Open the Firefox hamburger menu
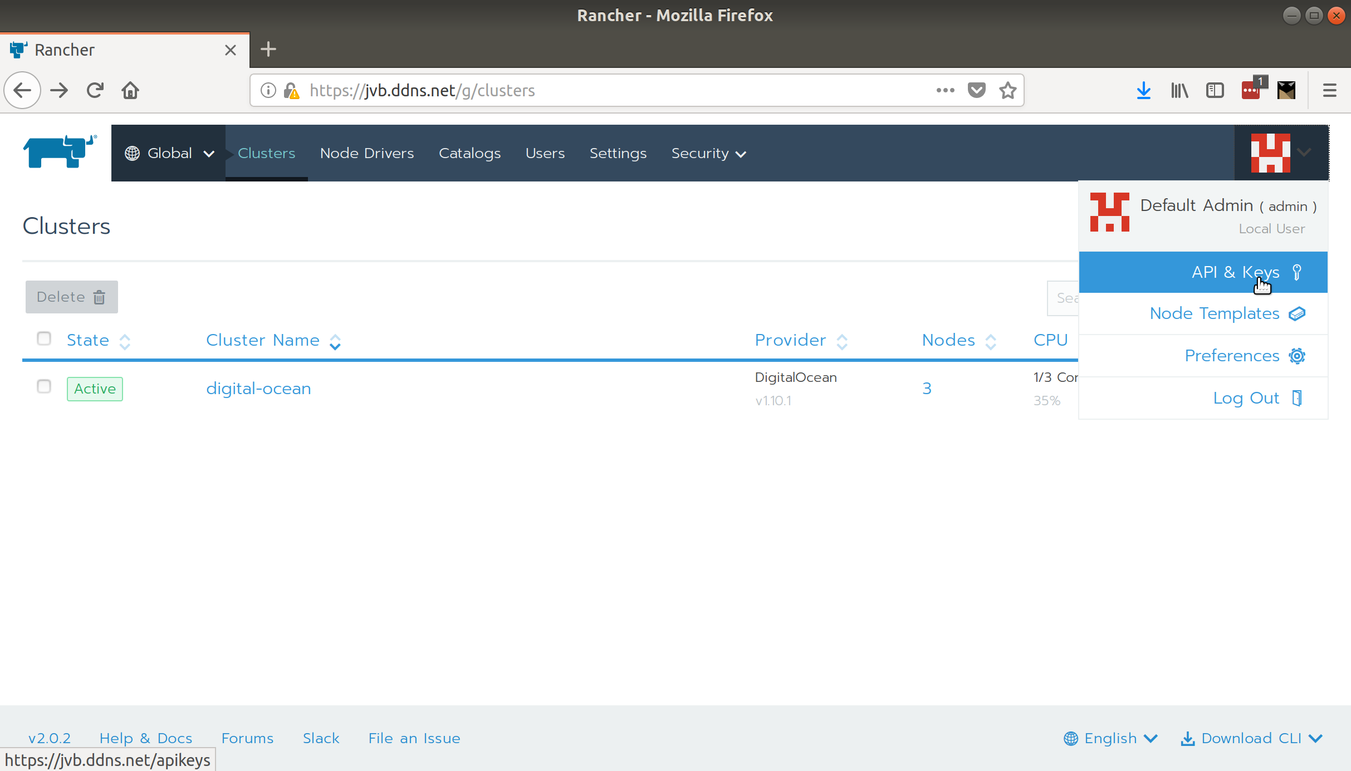The width and height of the screenshot is (1351, 771). click(x=1329, y=90)
